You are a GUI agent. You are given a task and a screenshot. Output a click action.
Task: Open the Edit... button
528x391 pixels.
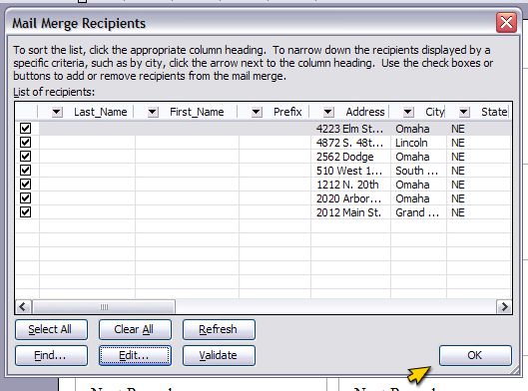pyautogui.click(x=135, y=355)
